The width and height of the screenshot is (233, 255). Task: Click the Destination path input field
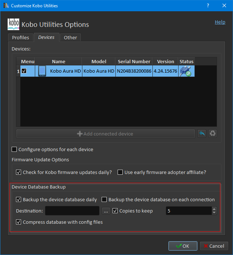(x=72, y=211)
